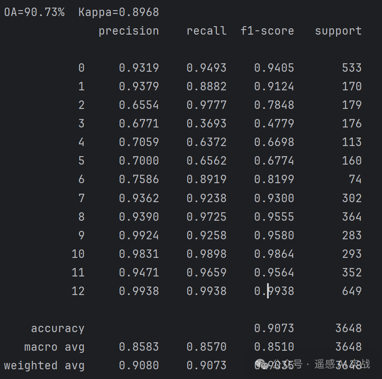Click class 5 recall 0.6562
The image size is (382, 379).
click(207, 161)
